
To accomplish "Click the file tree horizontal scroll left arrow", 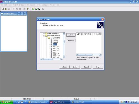I will 41,59.
